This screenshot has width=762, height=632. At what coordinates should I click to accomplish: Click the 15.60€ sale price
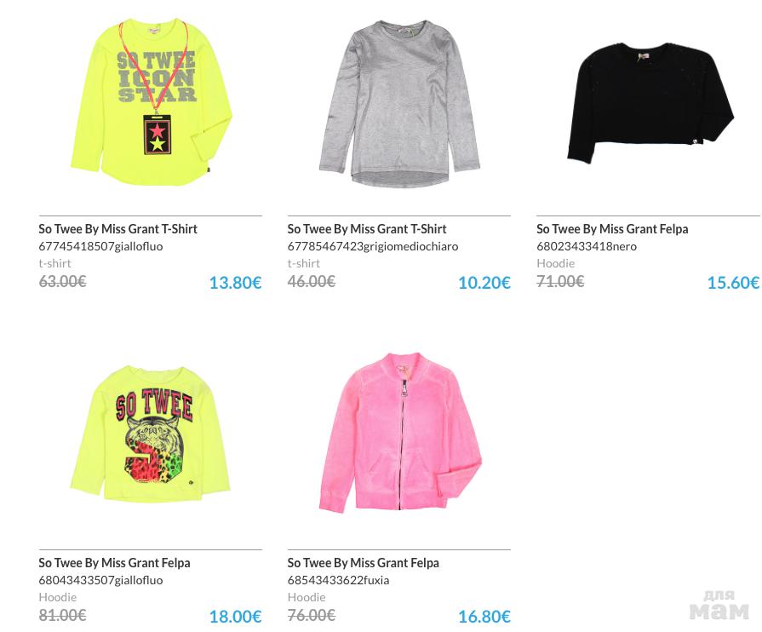coord(732,283)
